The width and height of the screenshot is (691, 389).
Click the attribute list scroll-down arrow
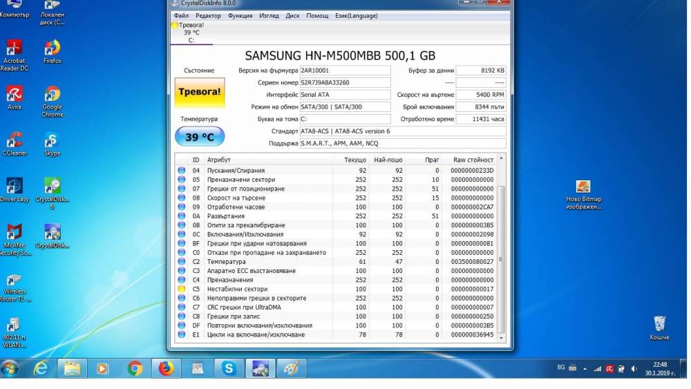pos(501,338)
